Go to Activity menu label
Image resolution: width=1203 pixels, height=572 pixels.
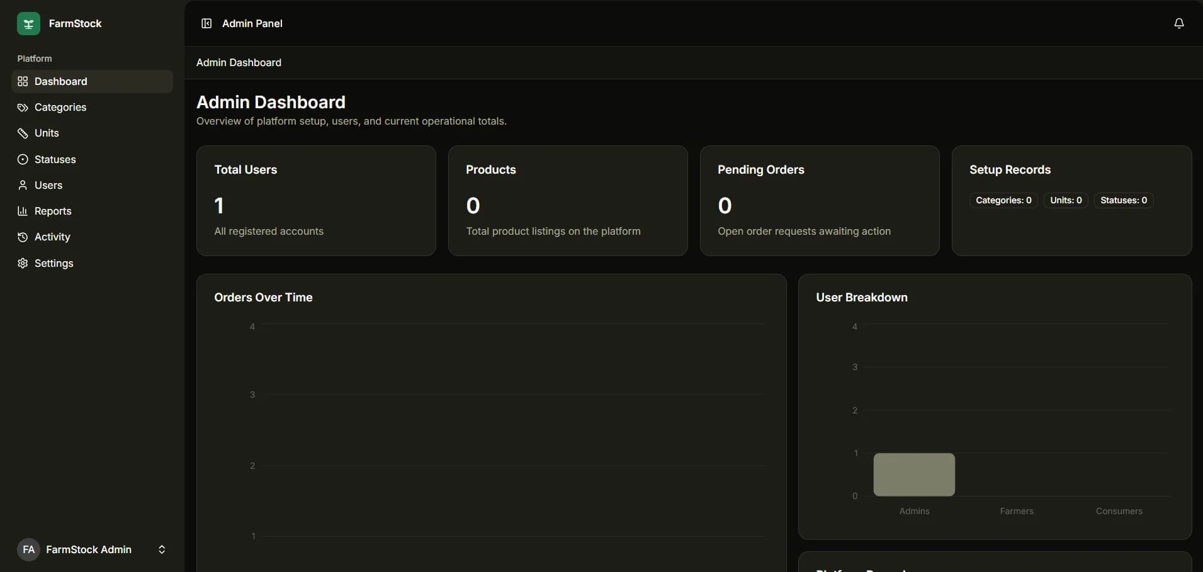click(x=52, y=237)
